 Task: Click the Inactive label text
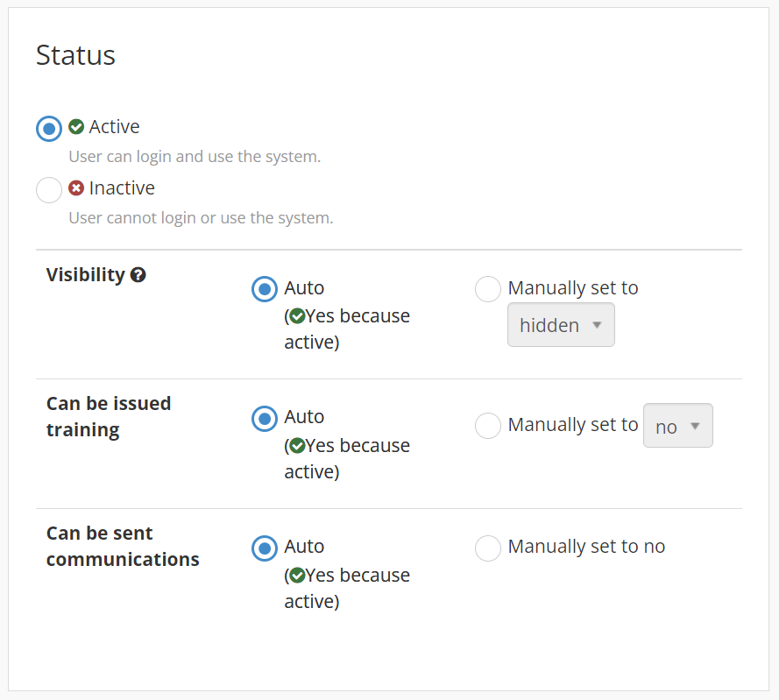point(122,188)
